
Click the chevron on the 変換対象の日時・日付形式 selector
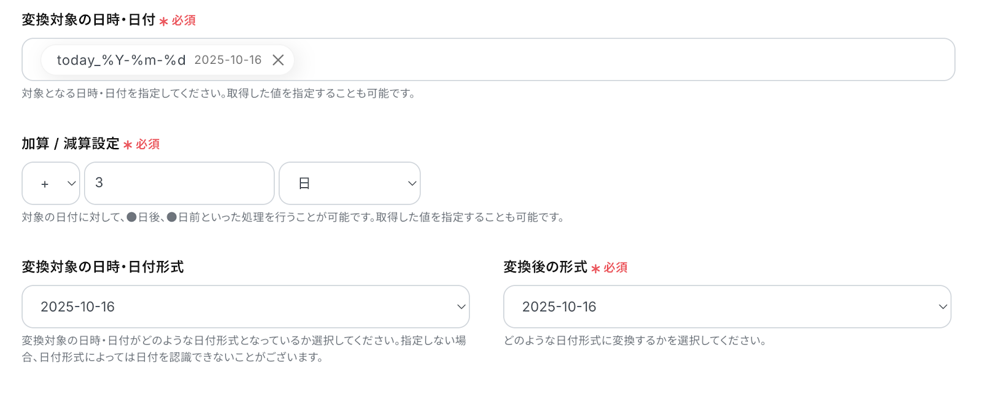462,307
